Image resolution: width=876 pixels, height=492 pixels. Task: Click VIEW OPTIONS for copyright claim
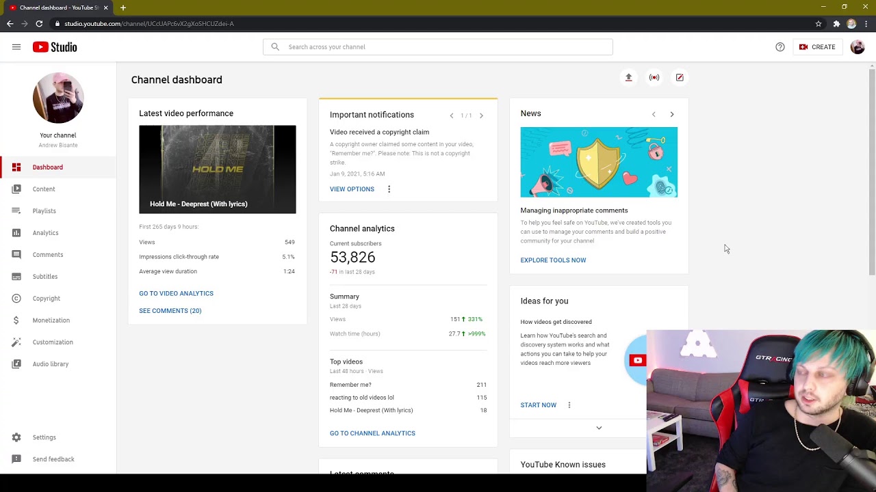coord(352,189)
